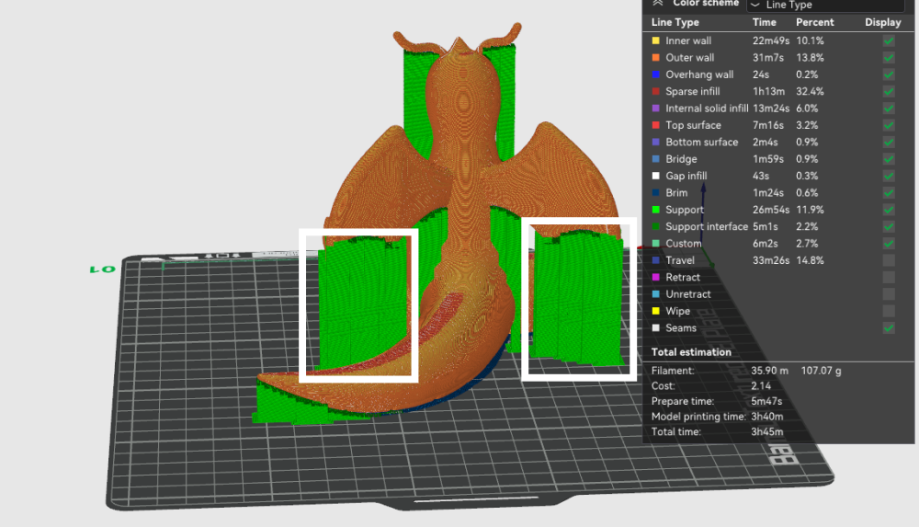This screenshot has width=919, height=527.
Task: Toggle Top surface display checkbox
Action: pyautogui.click(x=889, y=125)
